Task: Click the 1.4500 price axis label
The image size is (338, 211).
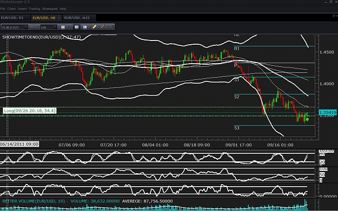Action: [x=327, y=52]
